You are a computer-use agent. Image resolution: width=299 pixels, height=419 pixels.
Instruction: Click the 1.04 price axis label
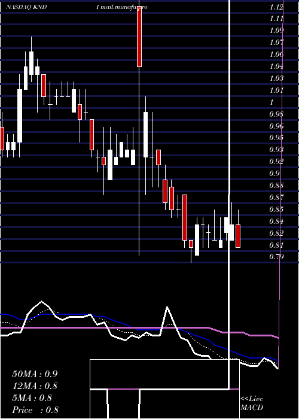coord(276,66)
